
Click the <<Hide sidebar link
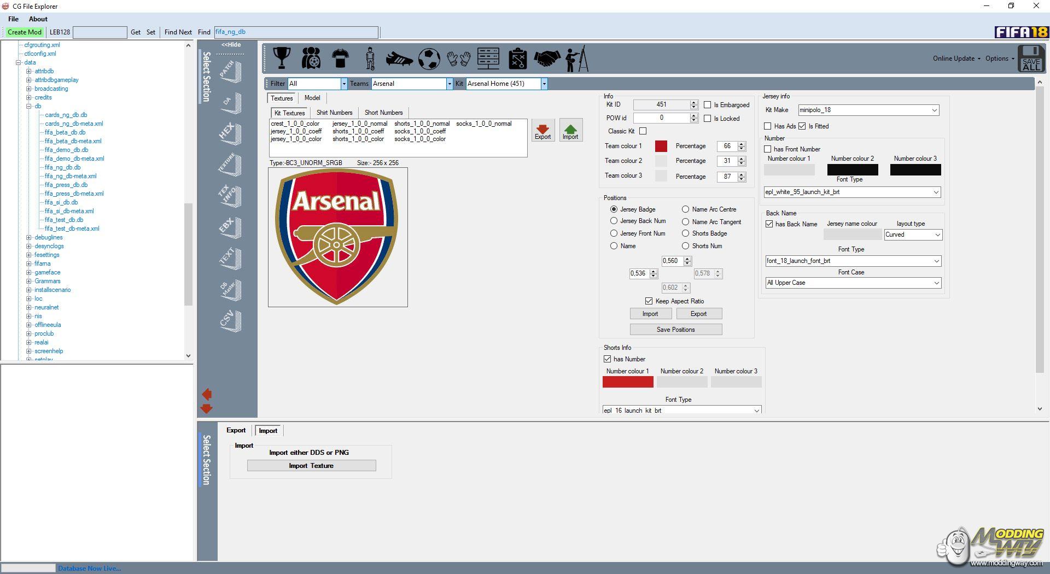coord(231,45)
